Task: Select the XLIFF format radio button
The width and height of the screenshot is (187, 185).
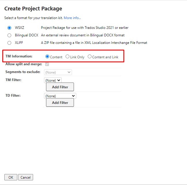Action: click(9, 43)
